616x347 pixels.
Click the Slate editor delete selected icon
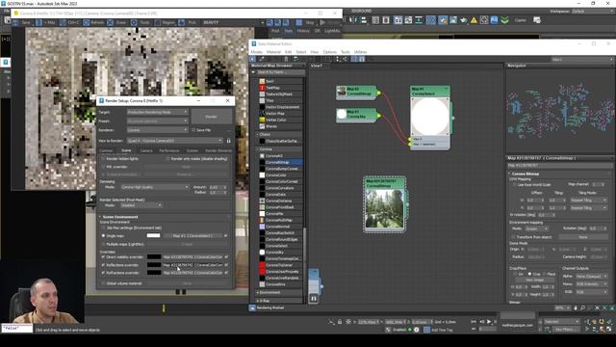[x=286, y=59]
